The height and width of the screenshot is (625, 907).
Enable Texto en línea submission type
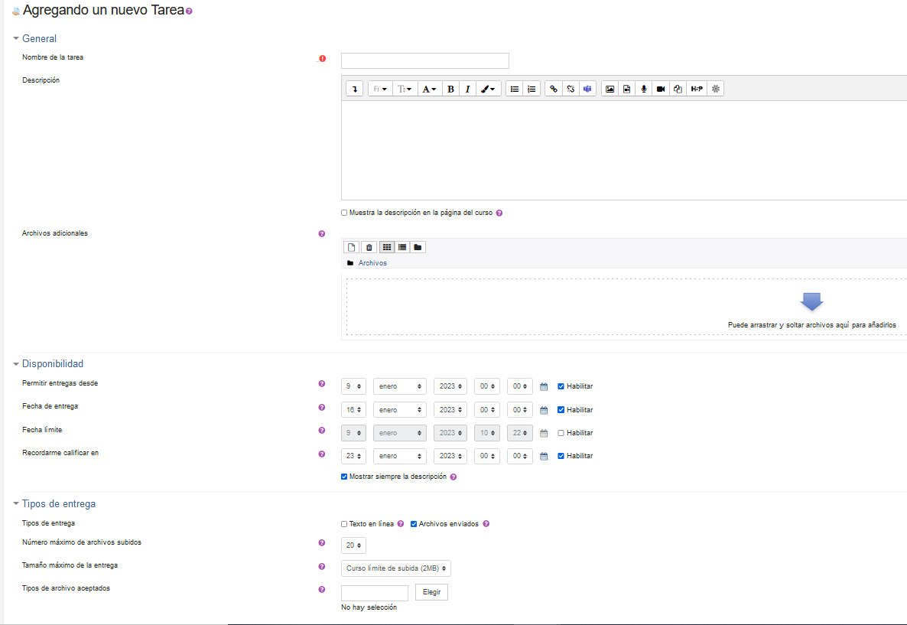[x=344, y=524]
